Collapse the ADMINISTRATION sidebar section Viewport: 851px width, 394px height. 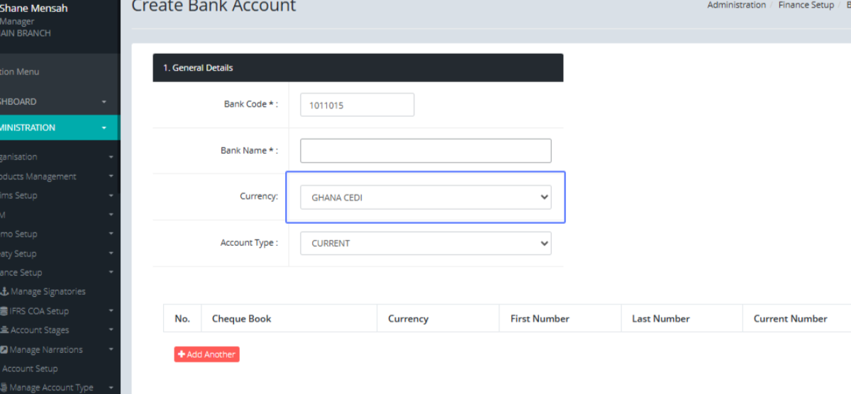(x=104, y=128)
